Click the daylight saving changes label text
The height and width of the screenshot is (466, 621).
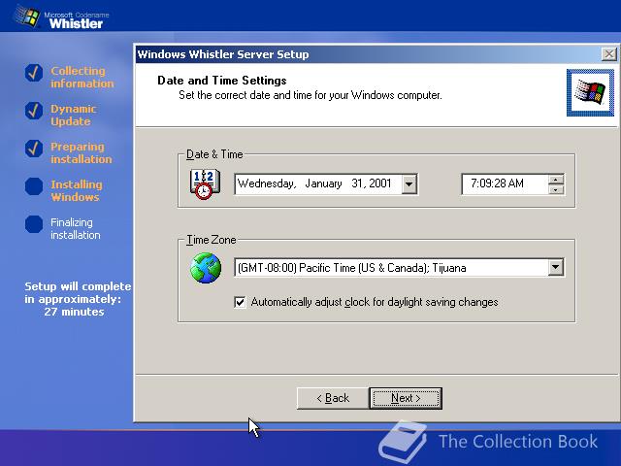(375, 302)
